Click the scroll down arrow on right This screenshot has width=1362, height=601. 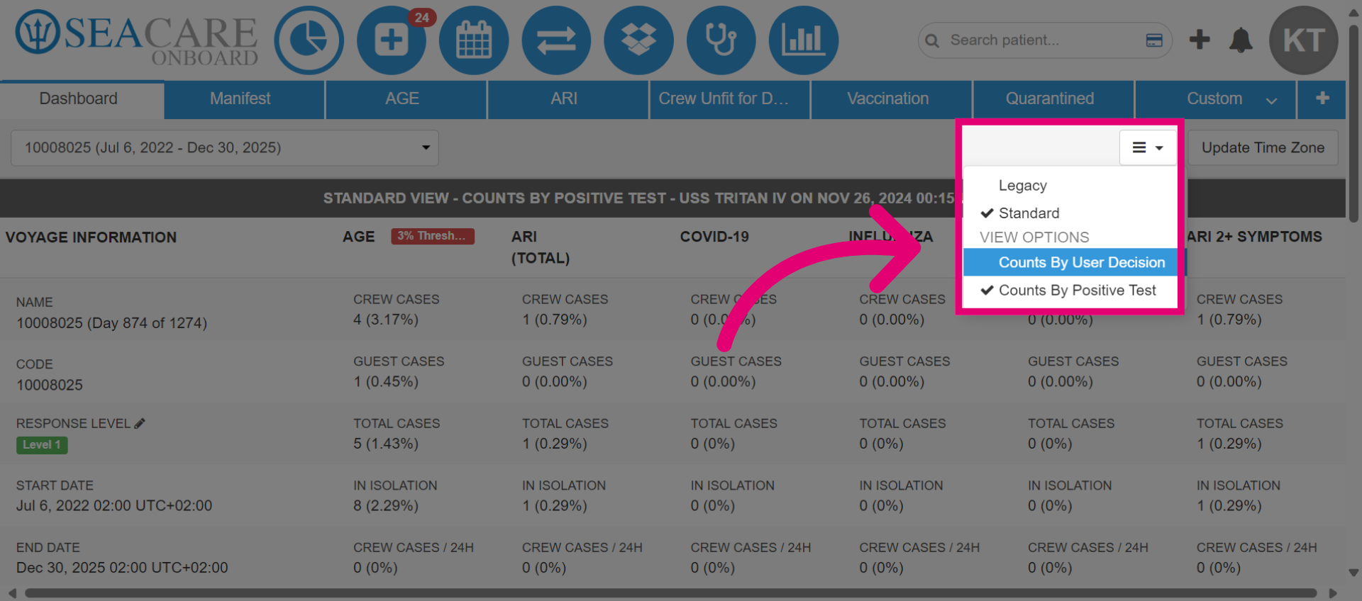(1353, 573)
